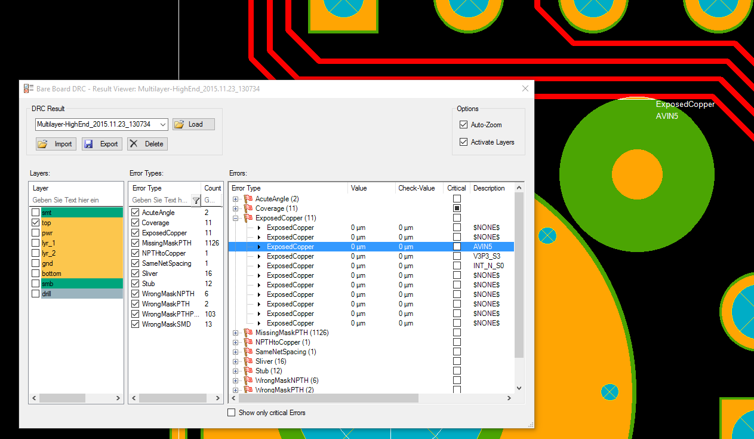Click arrow marker of the selected AVIN5 row
The height and width of the screenshot is (439, 754).
pyautogui.click(x=260, y=247)
